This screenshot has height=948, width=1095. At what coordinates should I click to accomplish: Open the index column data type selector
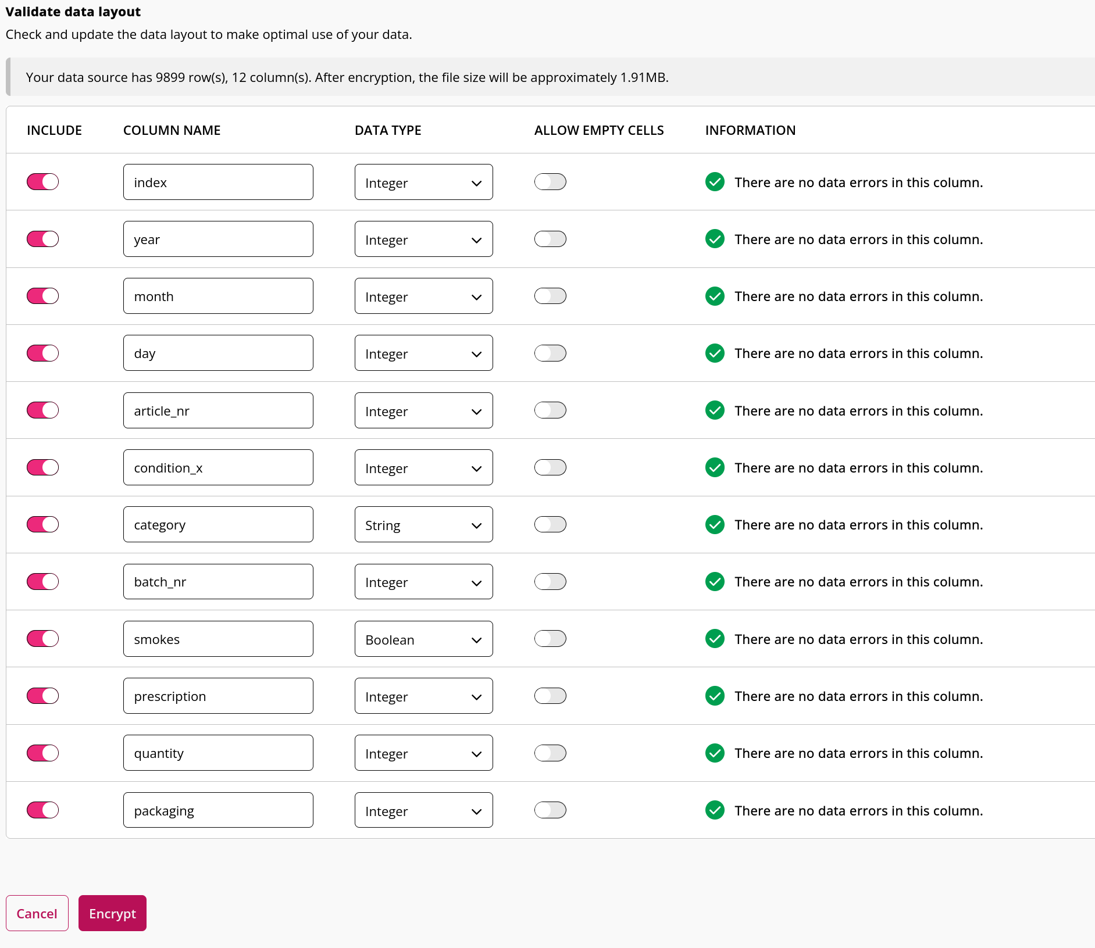[x=423, y=182]
